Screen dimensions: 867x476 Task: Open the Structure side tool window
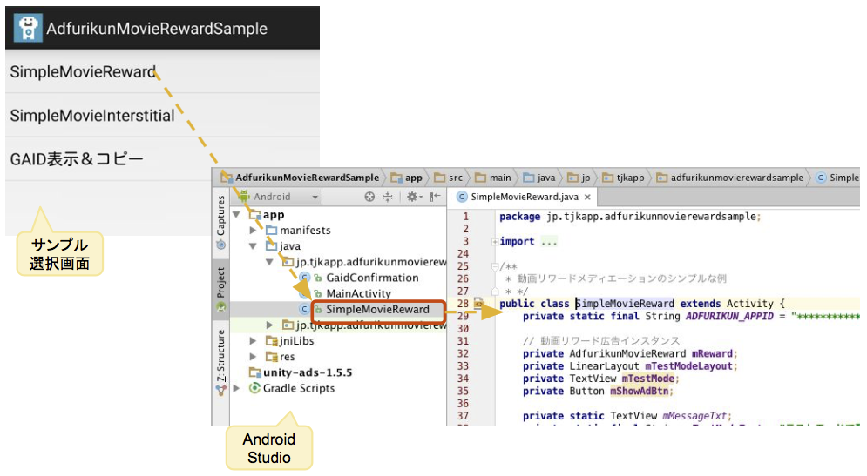pos(220,362)
